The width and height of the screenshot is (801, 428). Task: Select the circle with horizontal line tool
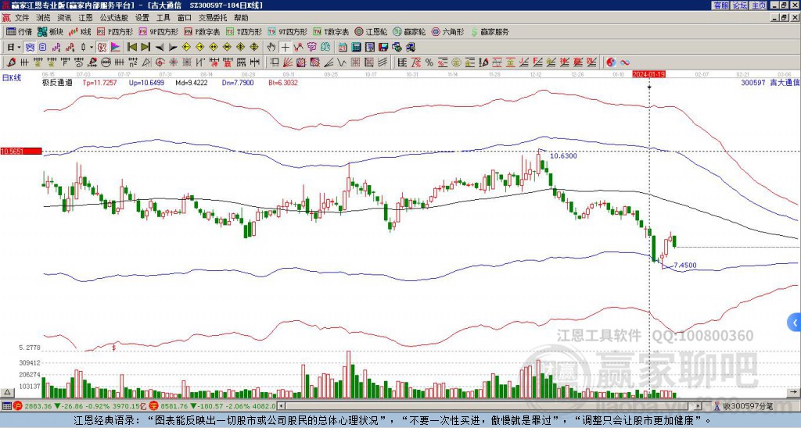(x=106, y=62)
